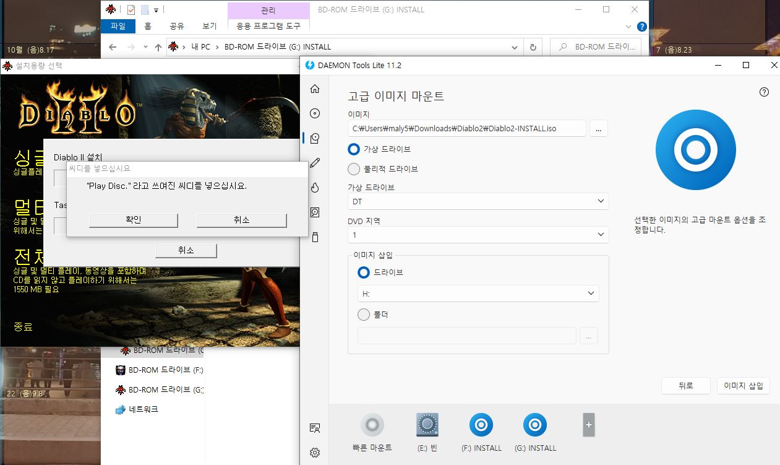Image resolution: width=780 pixels, height=465 pixels.
Task: Click 취소 in the insert CD dialog
Action: pos(242,220)
